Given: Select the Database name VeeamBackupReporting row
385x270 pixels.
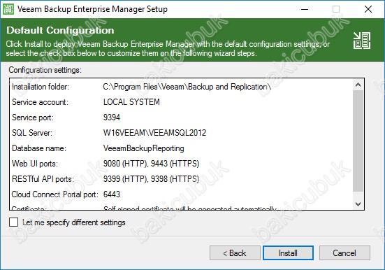Looking at the screenshot, I should click(182, 148).
